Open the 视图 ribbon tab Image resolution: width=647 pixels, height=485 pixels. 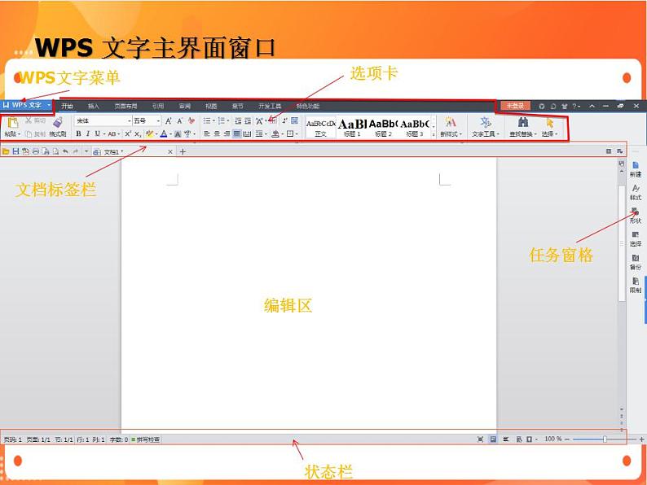click(211, 107)
